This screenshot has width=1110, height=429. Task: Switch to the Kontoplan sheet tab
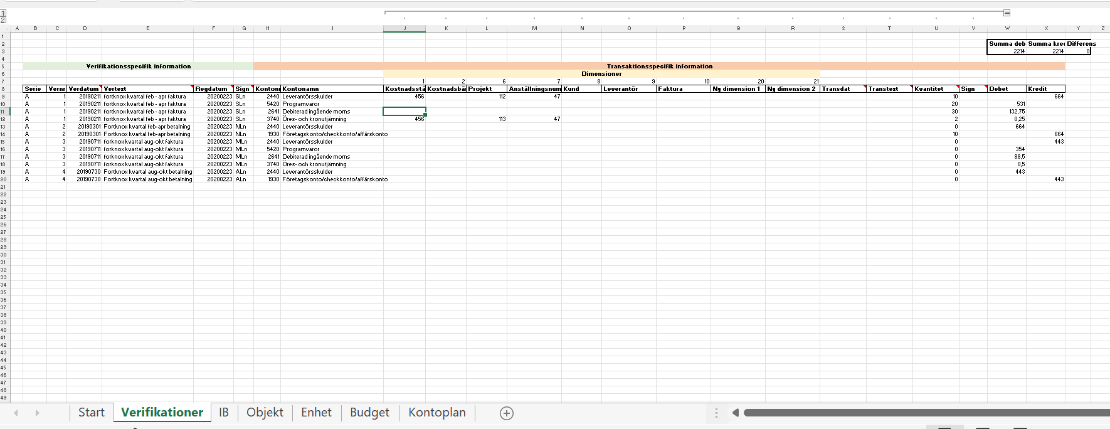(x=436, y=413)
